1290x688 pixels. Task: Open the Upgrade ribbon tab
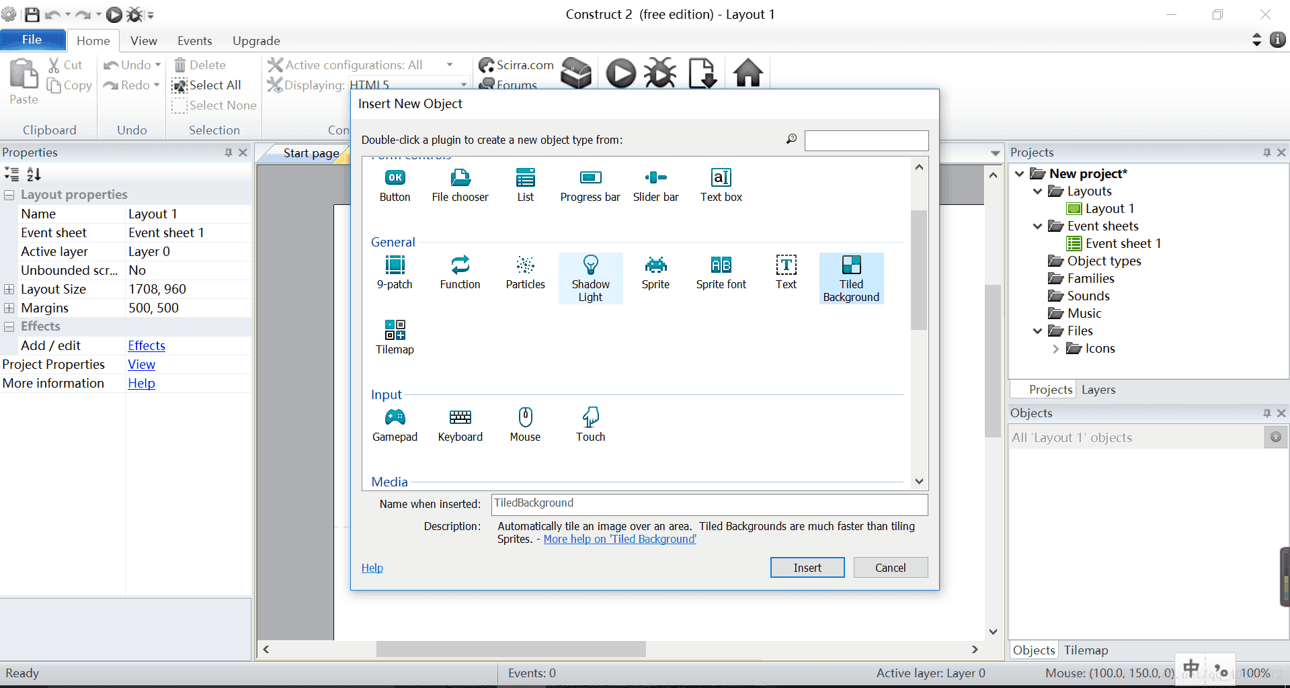tap(256, 41)
